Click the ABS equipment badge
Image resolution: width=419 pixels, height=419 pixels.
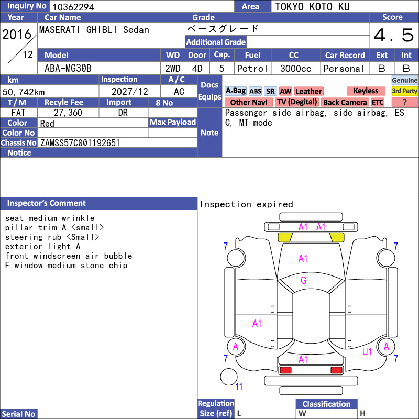(x=255, y=91)
